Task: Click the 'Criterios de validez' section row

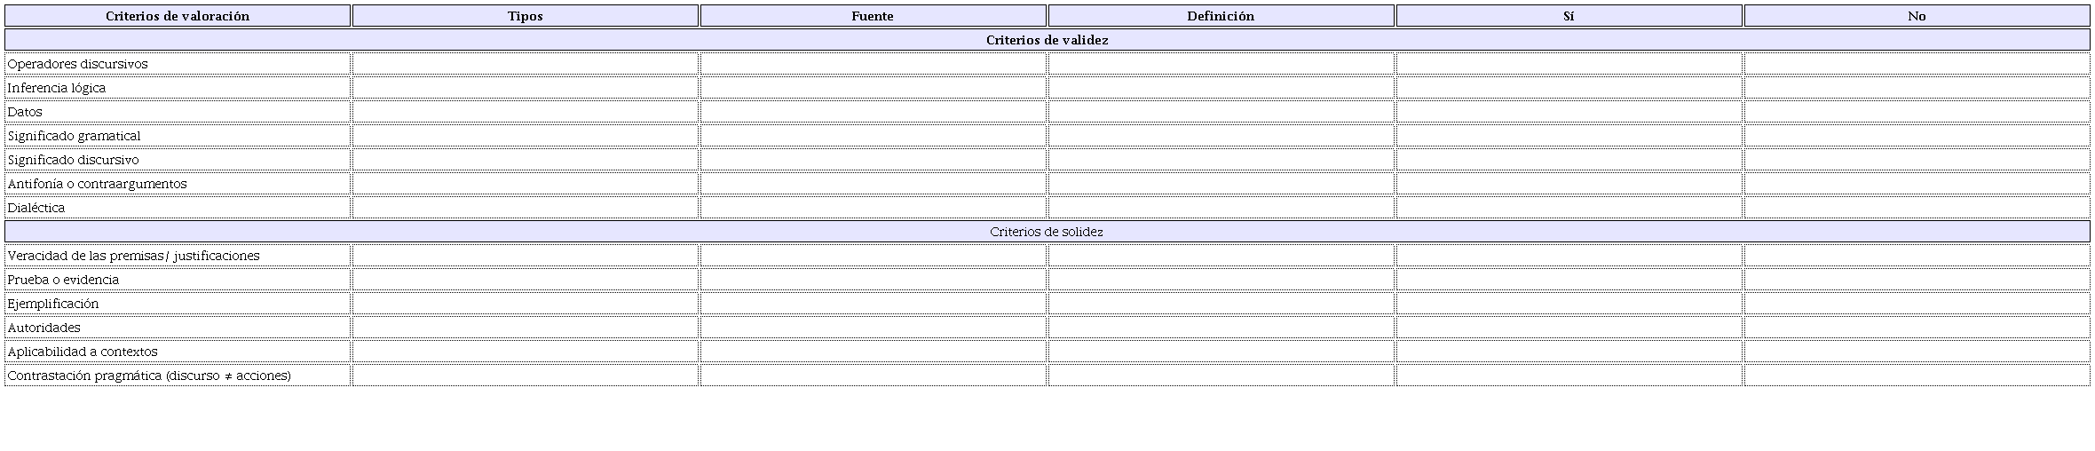Action: coord(1047,40)
